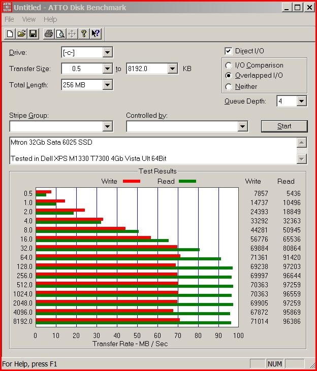317x371 pixels.
Task: Open a saved benchmark file icon
Action: point(21,33)
